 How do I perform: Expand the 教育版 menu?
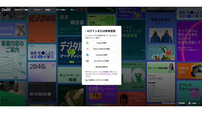pyautogui.click(x=49, y=10)
